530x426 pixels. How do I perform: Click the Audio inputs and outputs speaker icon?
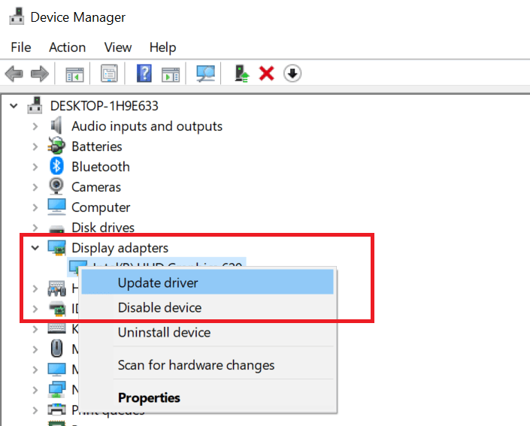[x=56, y=125]
